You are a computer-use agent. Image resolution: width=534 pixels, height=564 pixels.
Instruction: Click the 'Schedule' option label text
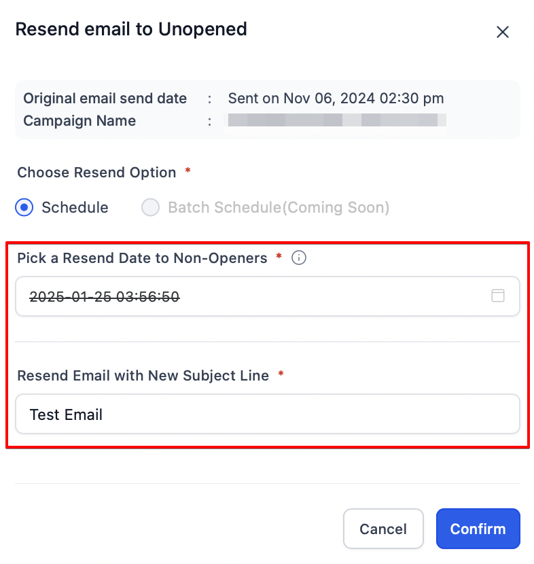[x=75, y=207]
